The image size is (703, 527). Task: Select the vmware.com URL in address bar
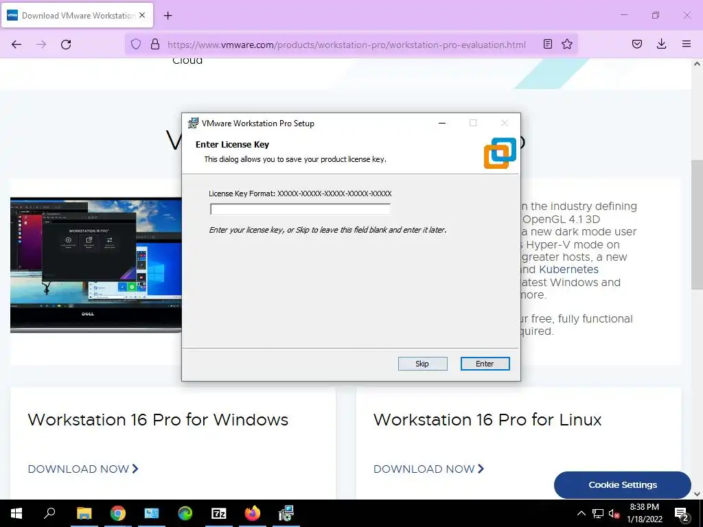(347, 45)
